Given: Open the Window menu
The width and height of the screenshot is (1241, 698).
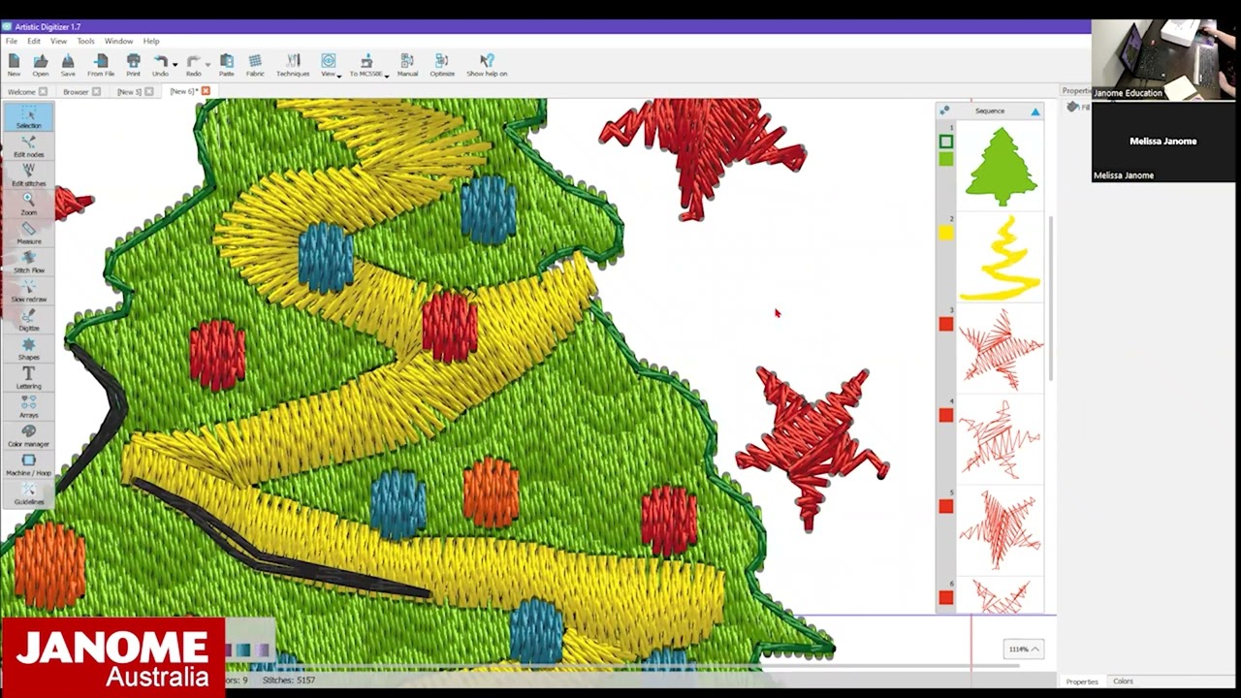Looking at the screenshot, I should click(118, 41).
